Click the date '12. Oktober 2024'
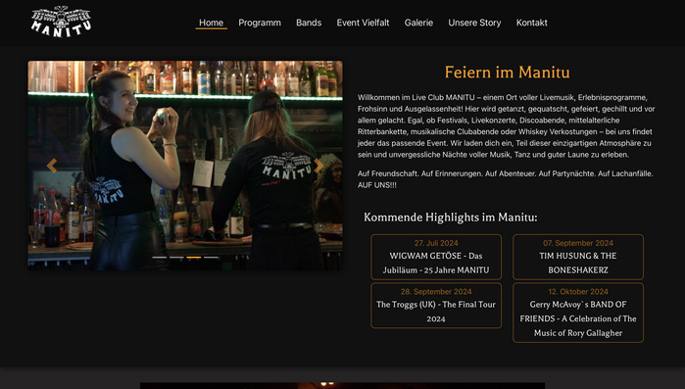This screenshot has height=389, width=685. click(578, 291)
